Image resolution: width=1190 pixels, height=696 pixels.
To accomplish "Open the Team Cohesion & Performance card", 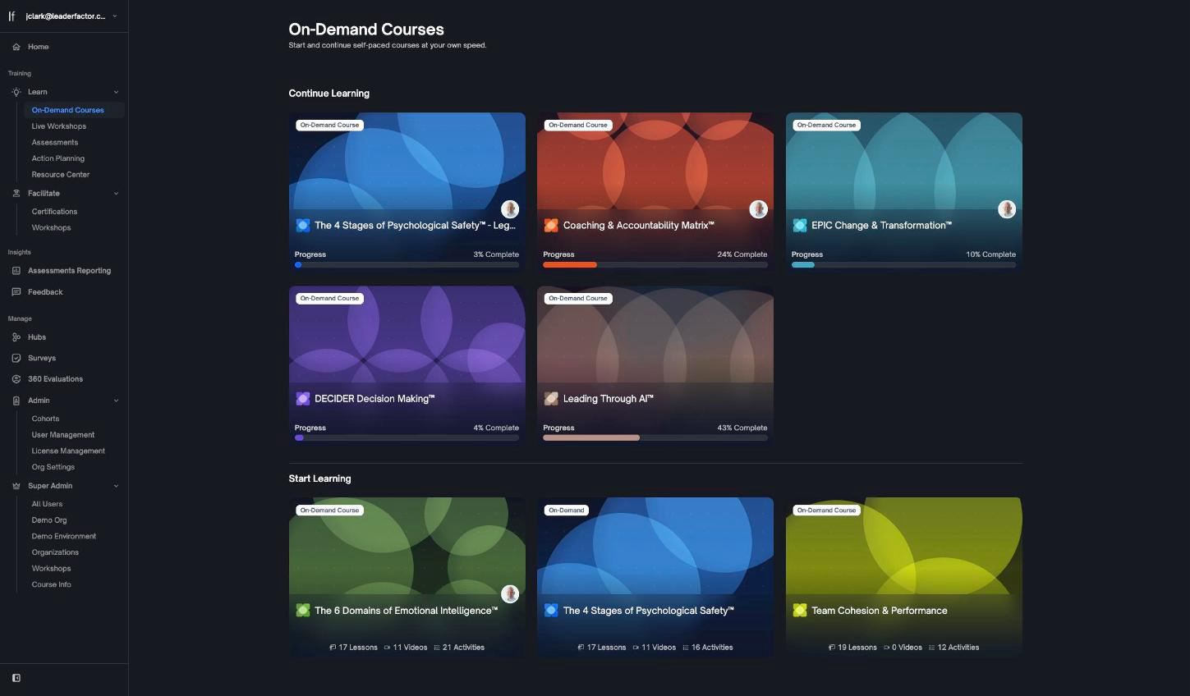I will pos(903,578).
